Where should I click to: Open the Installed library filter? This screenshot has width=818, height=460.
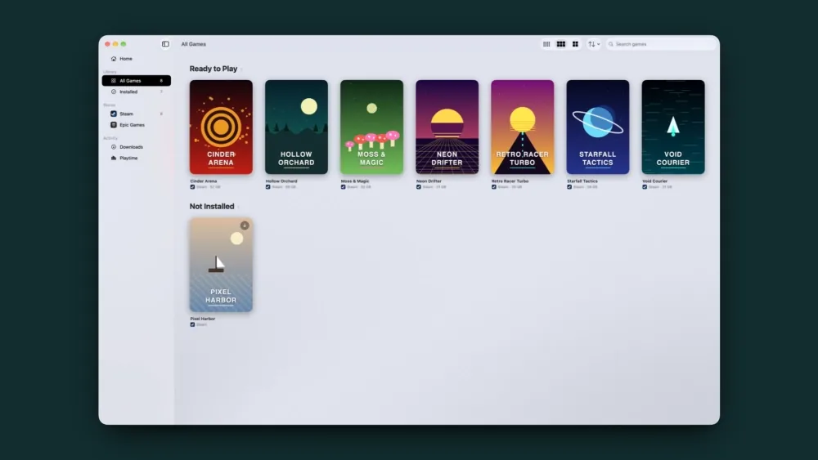(x=136, y=92)
